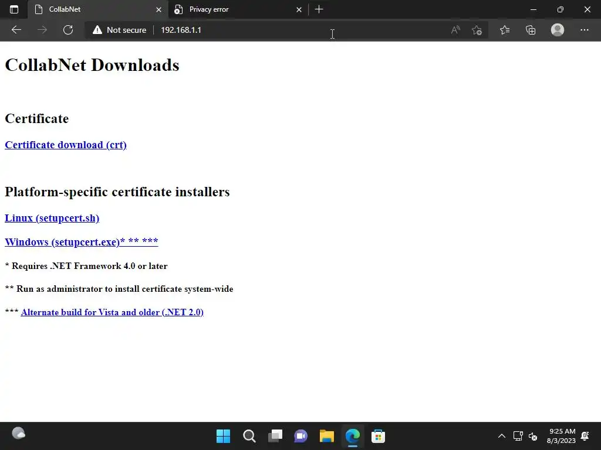Viewport: 601px width, 450px height.
Task: Close the CollabNet tab
Action: tap(158, 9)
